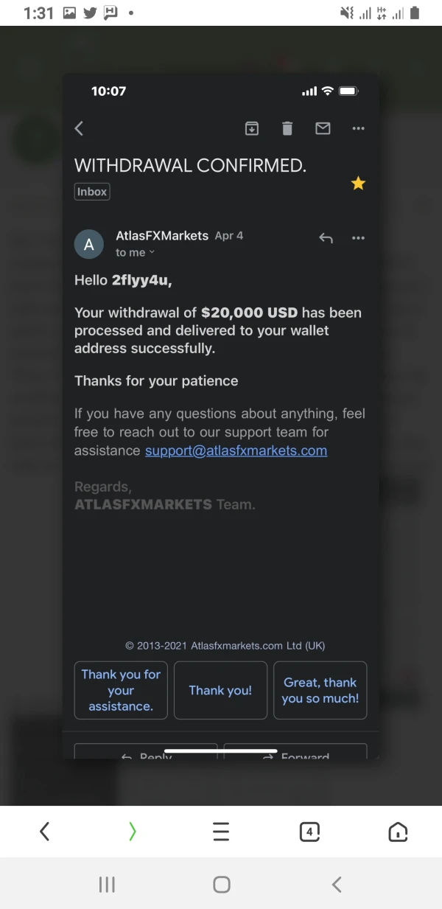Pick 'Great, thank you so much!' reply
442x909 pixels.
(320, 690)
